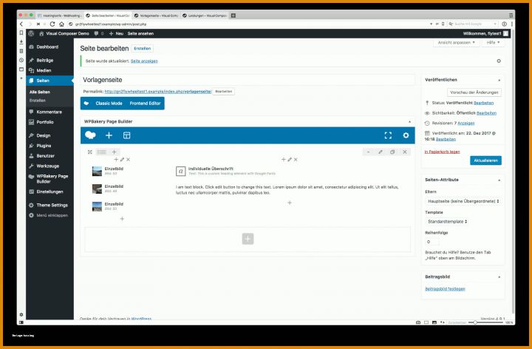
Task: Change row column layout icon
Action: [102, 152]
